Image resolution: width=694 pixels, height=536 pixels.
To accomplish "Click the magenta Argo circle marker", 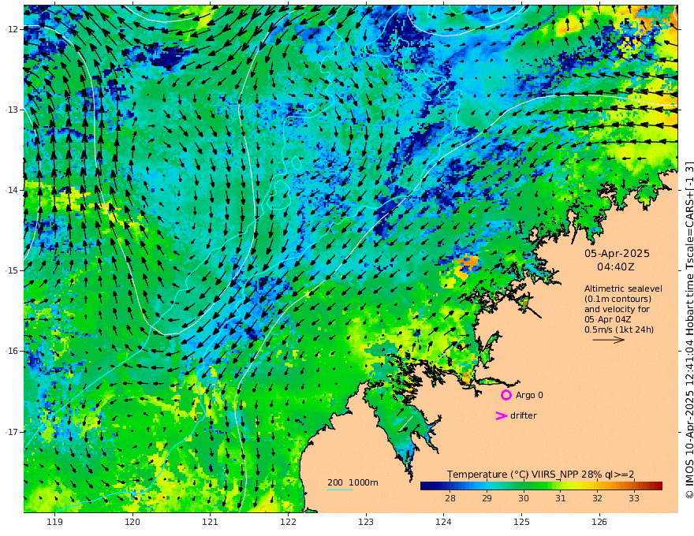I will tap(506, 395).
